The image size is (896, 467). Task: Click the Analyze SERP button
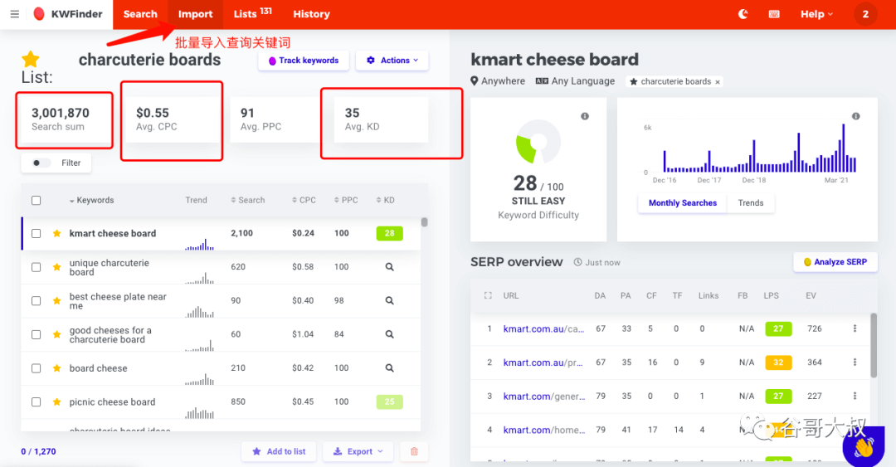coord(835,262)
